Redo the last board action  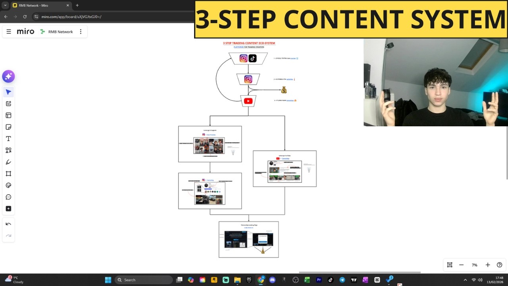8,236
